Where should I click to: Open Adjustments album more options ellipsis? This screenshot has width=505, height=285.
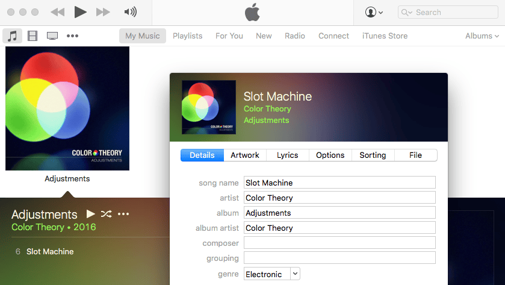(x=123, y=214)
